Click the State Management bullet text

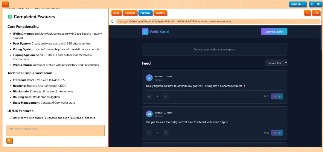(x=44, y=103)
